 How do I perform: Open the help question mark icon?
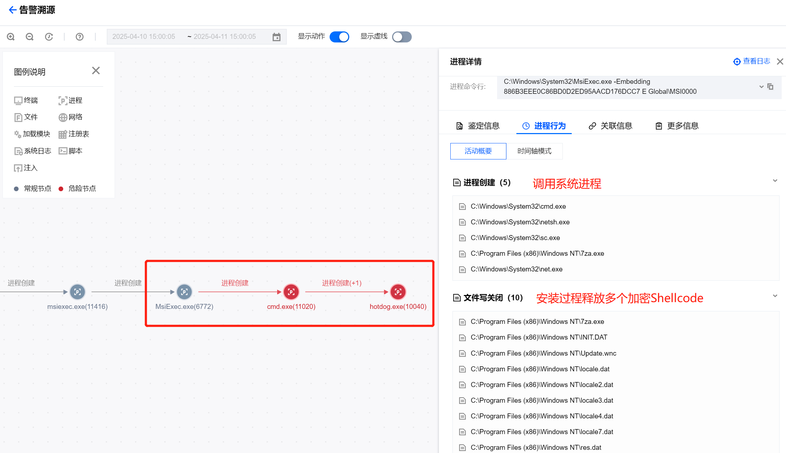(x=80, y=37)
